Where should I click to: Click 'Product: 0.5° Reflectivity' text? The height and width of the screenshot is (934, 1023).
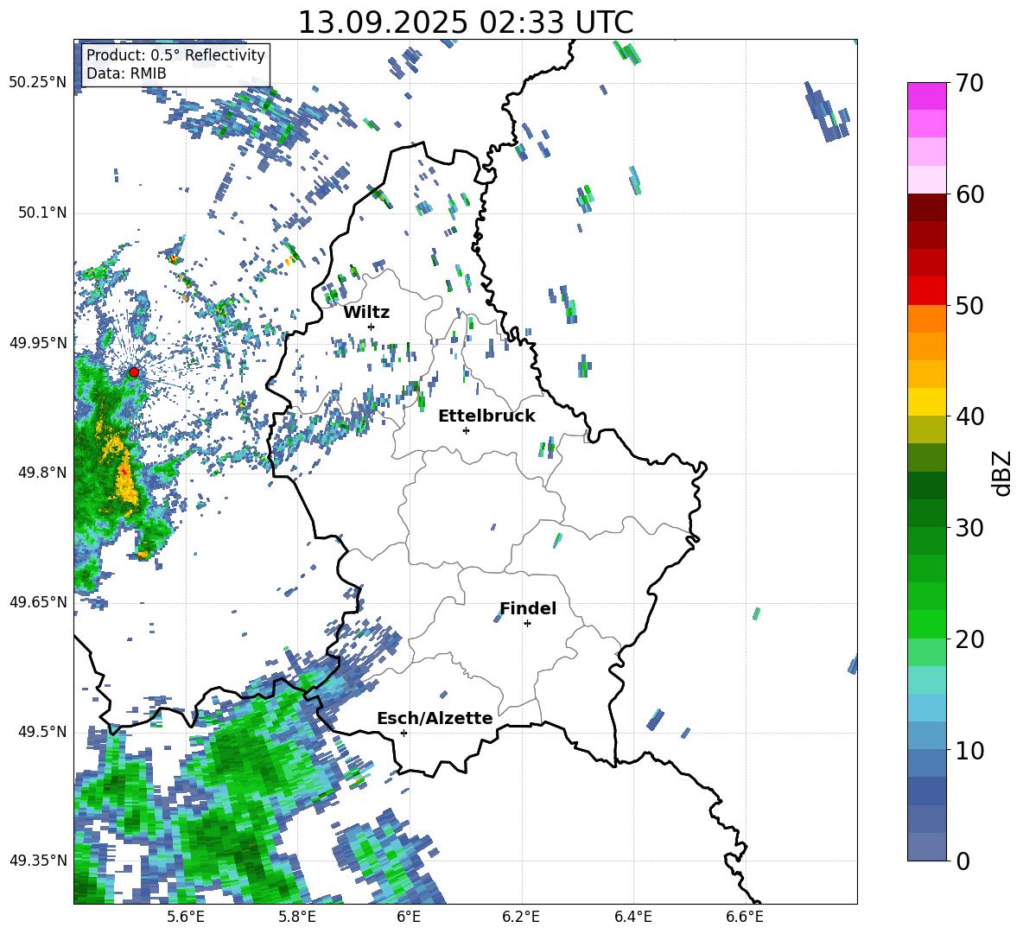175,55
